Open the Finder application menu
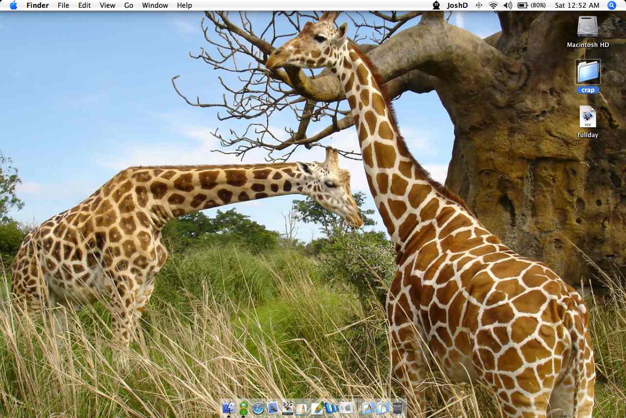 coord(38,5)
